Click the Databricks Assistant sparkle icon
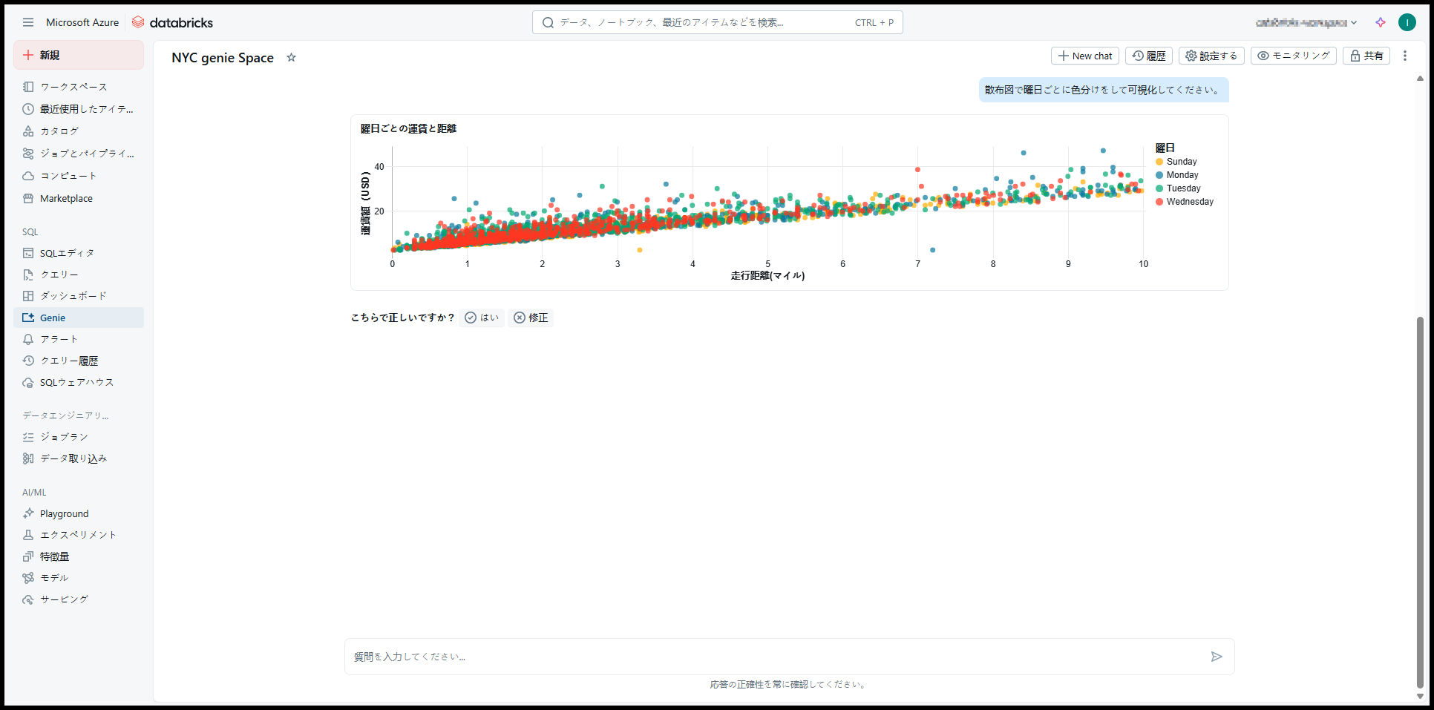The height and width of the screenshot is (710, 1434). click(x=1380, y=22)
